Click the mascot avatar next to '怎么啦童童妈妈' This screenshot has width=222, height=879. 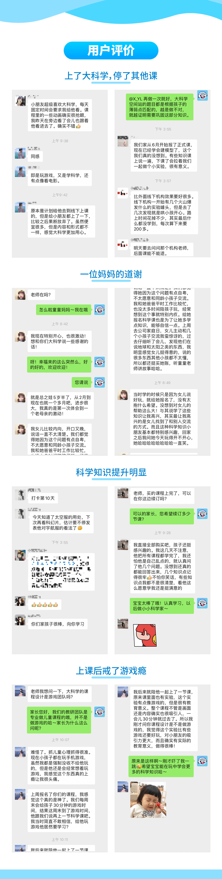[100, 310]
